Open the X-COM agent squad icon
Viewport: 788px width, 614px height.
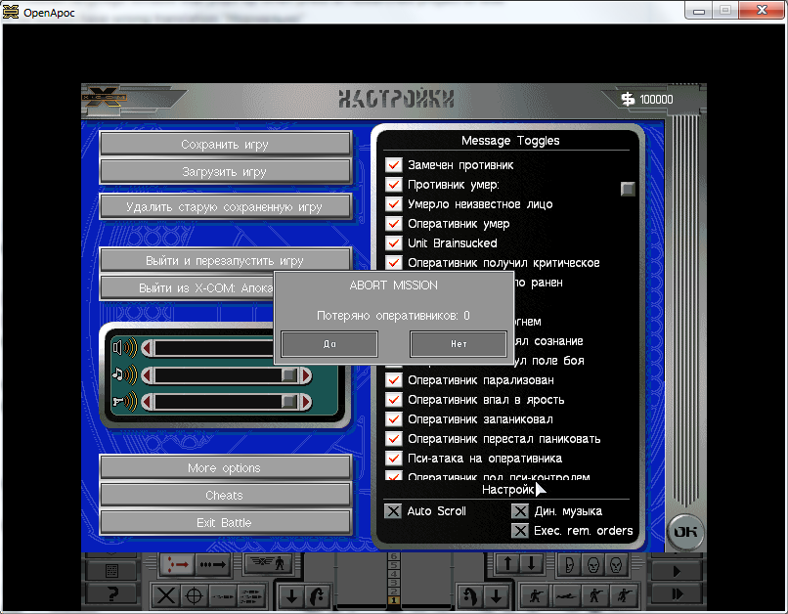(x=269, y=563)
